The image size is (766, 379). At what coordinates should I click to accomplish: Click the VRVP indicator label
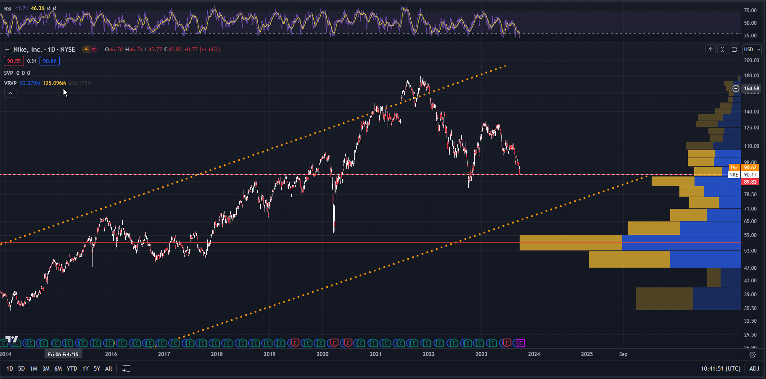(10, 83)
